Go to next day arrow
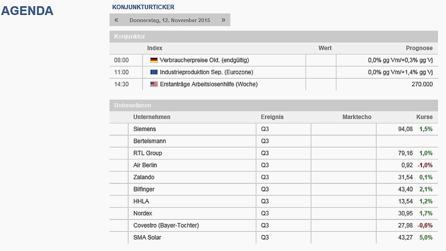Viewport: 446px width, 251px height. pyautogui.click(x=223, y=20)
